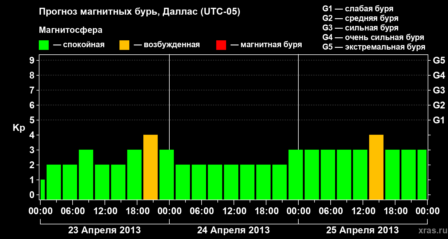Click the '25 Апреля 2013' date label
Image resolution: width=448 pixels, height=239 pixels.
pyautogui.click(x=363, y=230)
